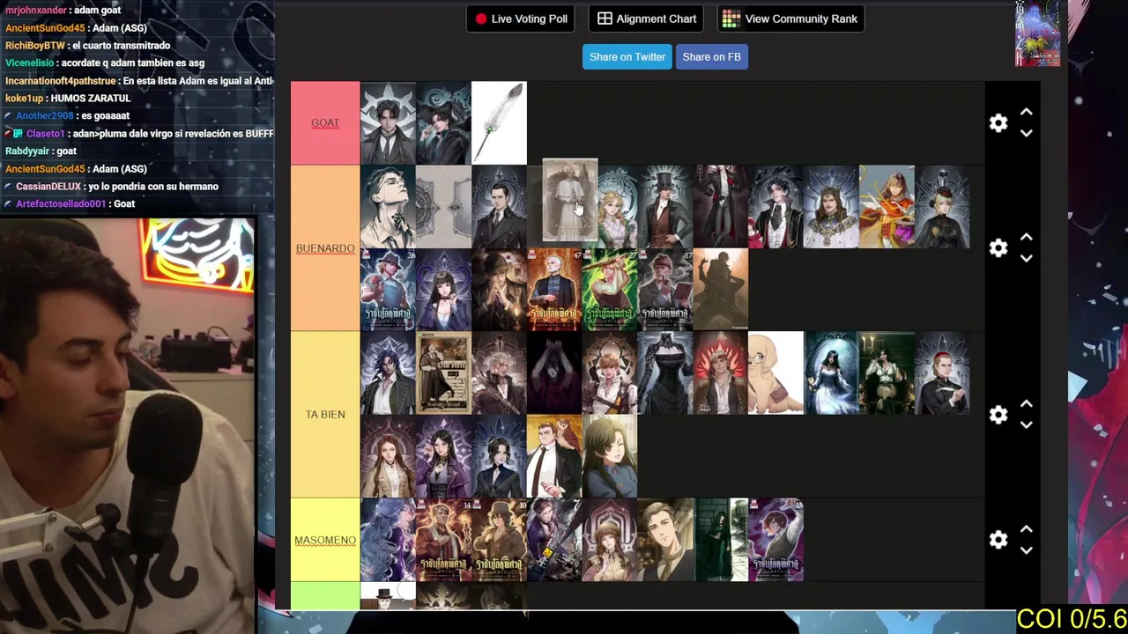Screen dimensions: 1128x634
Task: Select silhouette figure at end of BUENARDO
Action: (720, 290)
